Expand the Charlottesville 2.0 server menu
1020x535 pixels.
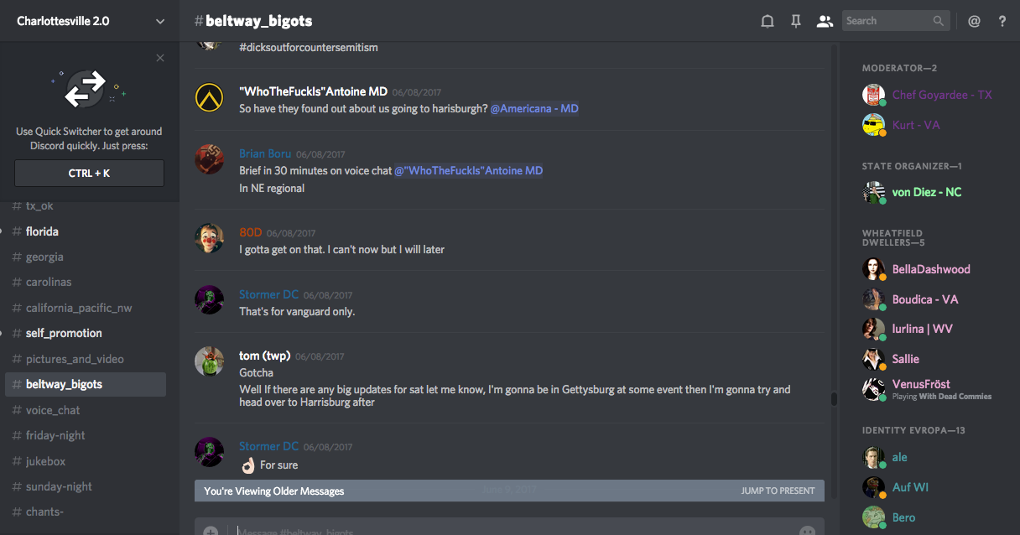click(x=160, y=21)
